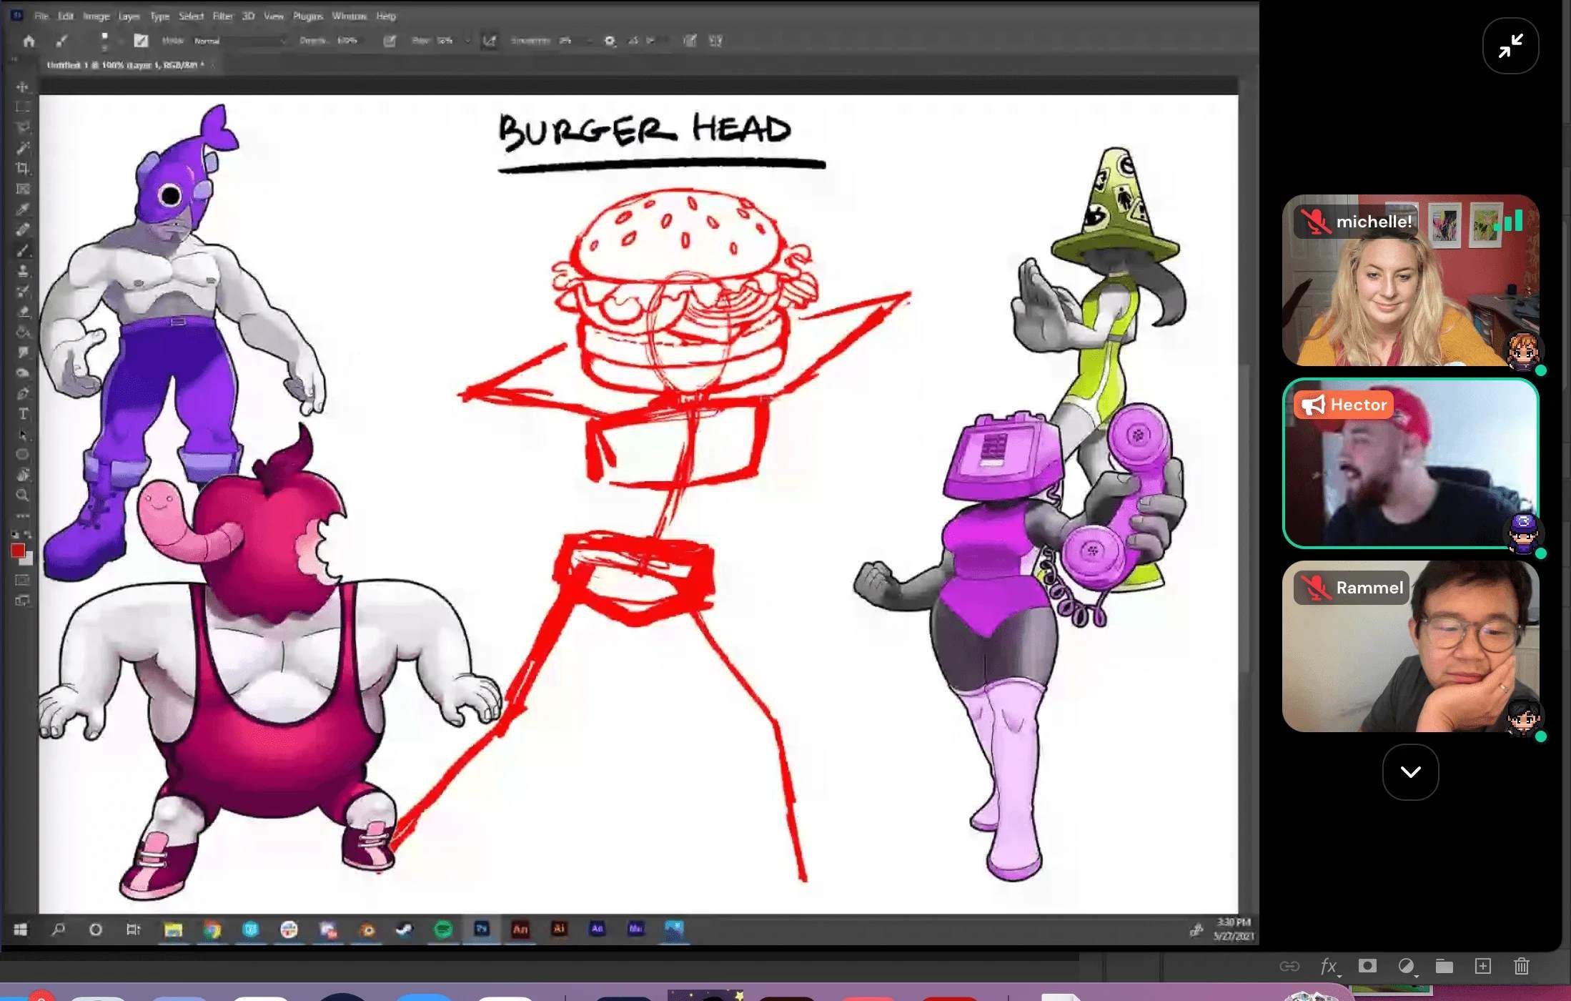Toggle symmetry paint options

click(x=715, y=41)
